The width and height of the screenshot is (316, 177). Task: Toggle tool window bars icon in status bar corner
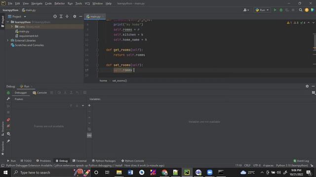click(x=2, y=166)
